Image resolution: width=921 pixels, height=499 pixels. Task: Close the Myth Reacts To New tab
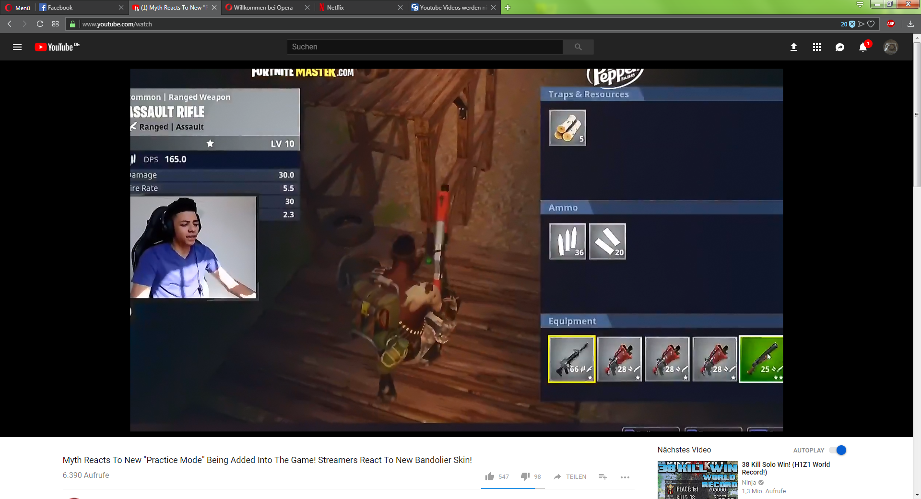(214, 7)
